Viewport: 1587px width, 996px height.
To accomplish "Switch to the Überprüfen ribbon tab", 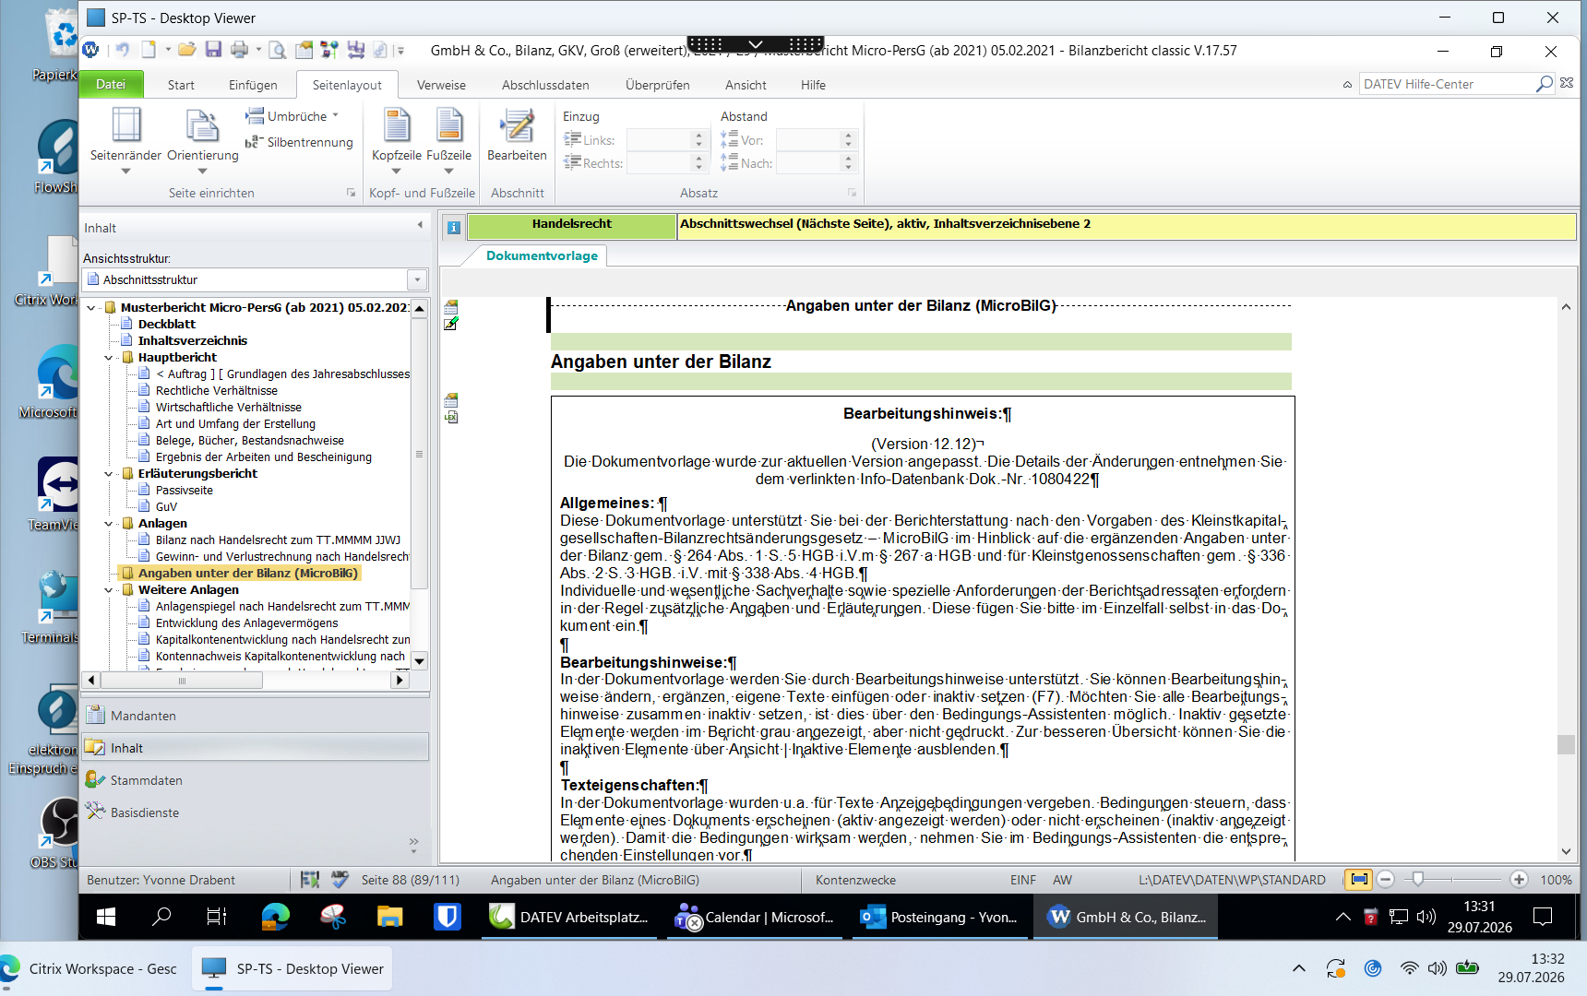I will pos(657,85).
